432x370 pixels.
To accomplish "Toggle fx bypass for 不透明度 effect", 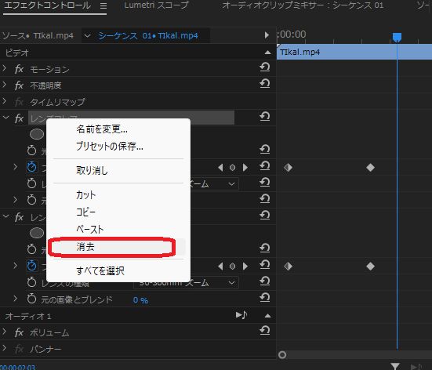I will click(19, 85).
